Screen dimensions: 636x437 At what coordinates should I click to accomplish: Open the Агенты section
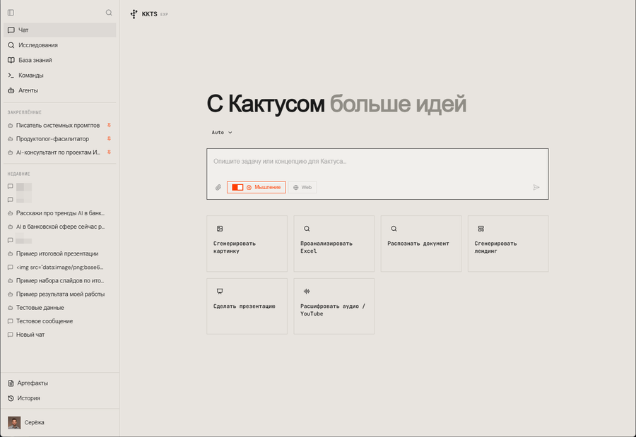coord(60,90)
